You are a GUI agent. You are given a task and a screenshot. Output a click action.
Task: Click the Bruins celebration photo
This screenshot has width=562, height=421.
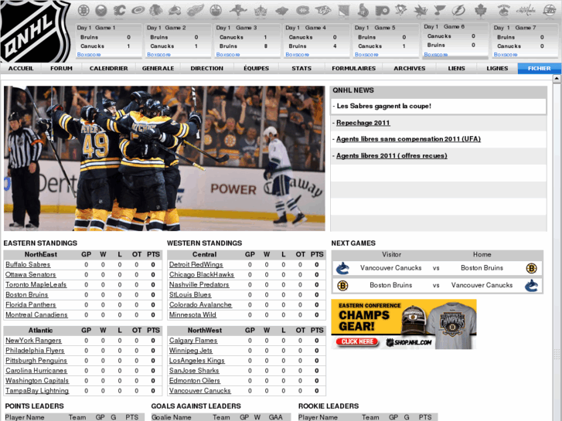pyautogui.click(x=165, y=158)
